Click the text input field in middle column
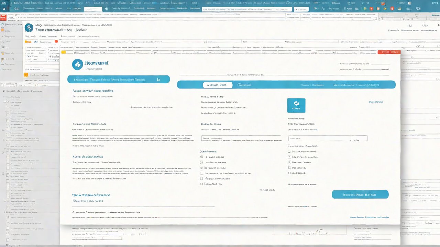Screen dimensions: 440x247 click(x=245, y=138)
